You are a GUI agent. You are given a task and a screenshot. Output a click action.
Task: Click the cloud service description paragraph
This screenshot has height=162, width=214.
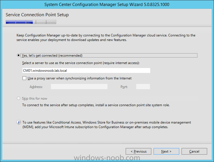[x=106, y=38]
